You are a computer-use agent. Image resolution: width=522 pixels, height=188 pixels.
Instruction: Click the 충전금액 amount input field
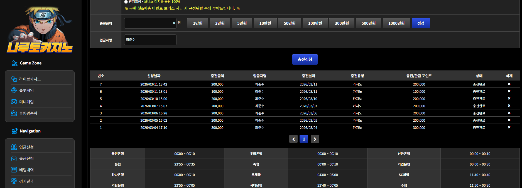click(x=150, y=23)
